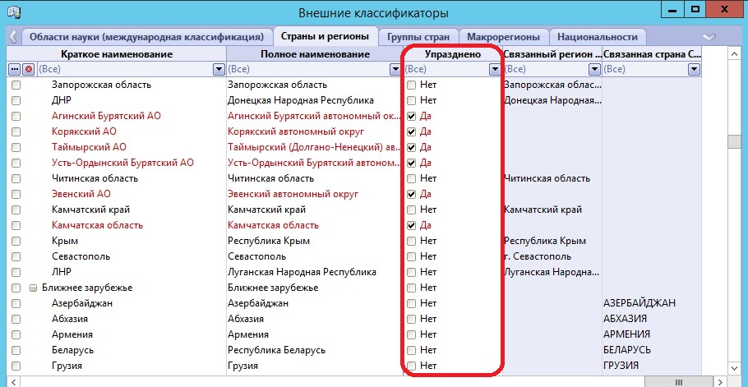Open Связанная страна filter dropdown

[x=694, y=70]
